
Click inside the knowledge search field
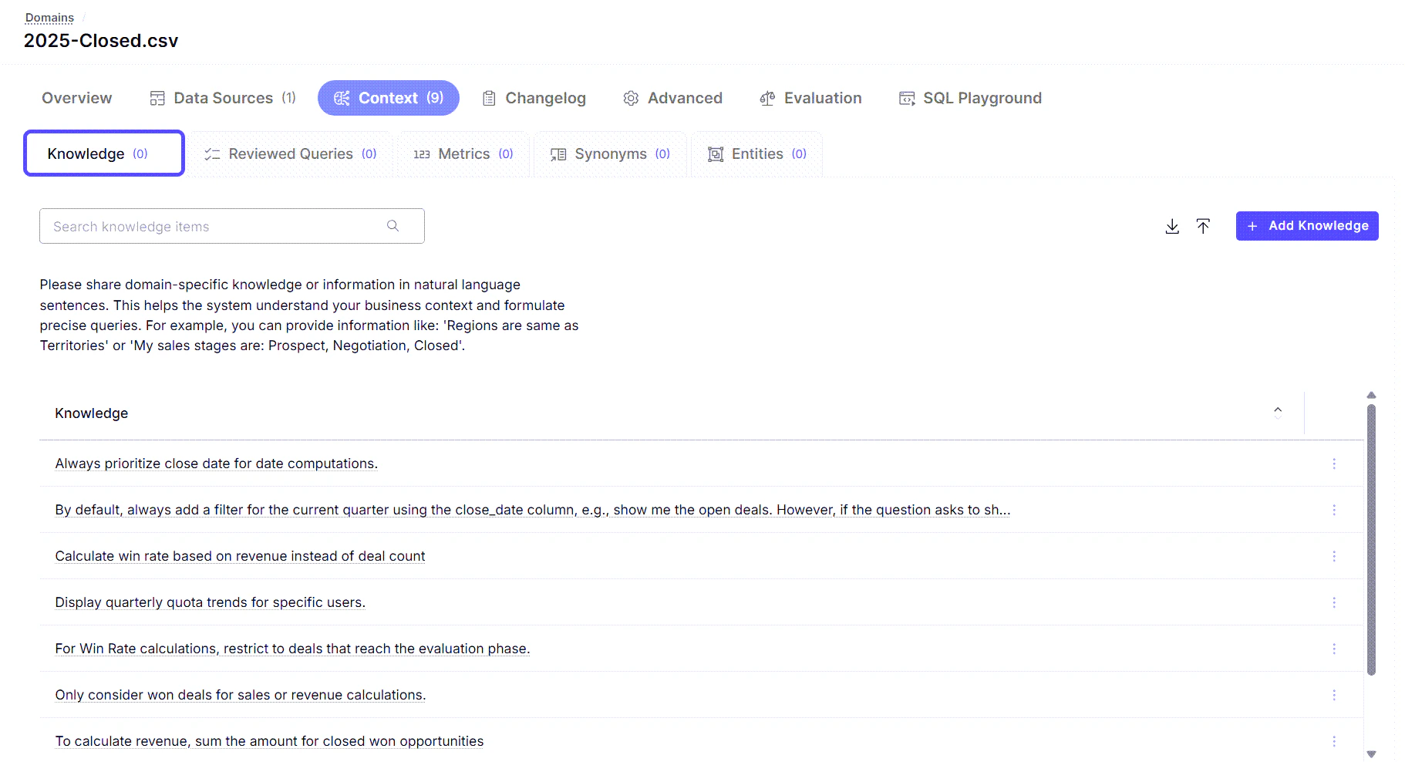point(193,225)
